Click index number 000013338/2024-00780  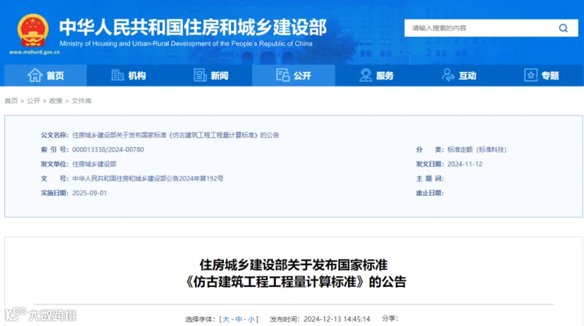(108, 150)
